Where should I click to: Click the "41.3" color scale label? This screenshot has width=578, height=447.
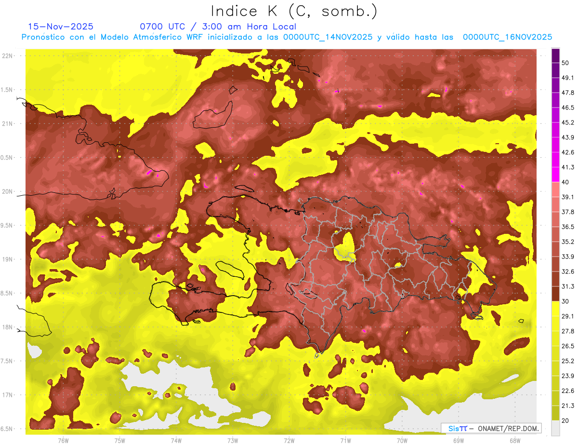point(568,167)
